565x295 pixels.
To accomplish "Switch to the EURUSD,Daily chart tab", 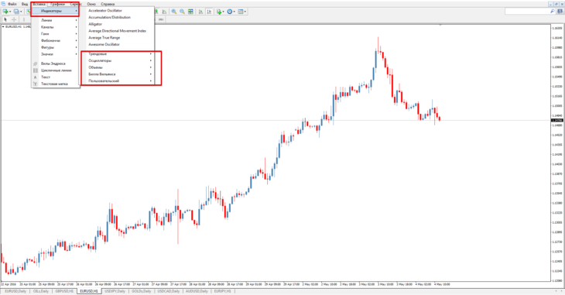I will 15,291.
